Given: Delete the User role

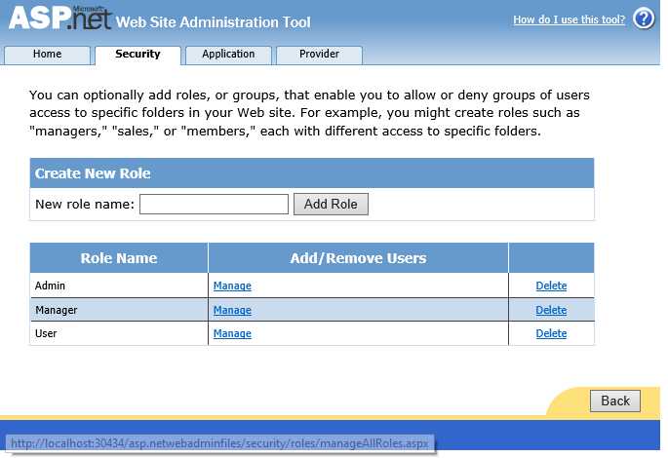Looking at the screenshot, I should (x=551, y=333).
